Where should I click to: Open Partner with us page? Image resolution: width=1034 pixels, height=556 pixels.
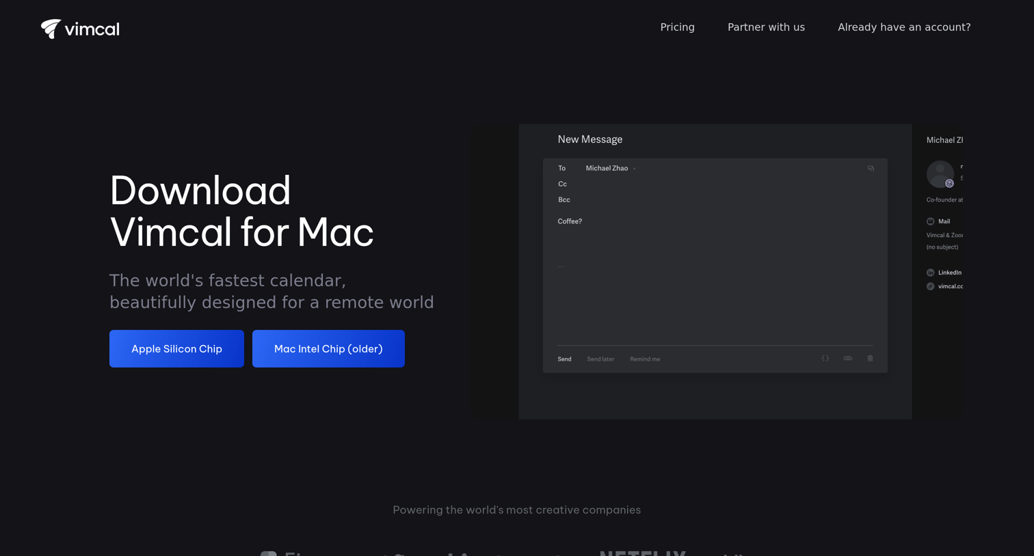click(x=766, y=27)
